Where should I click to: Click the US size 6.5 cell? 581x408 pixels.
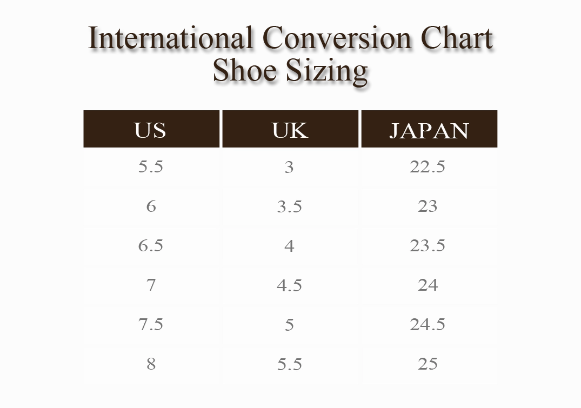point(151,246)
